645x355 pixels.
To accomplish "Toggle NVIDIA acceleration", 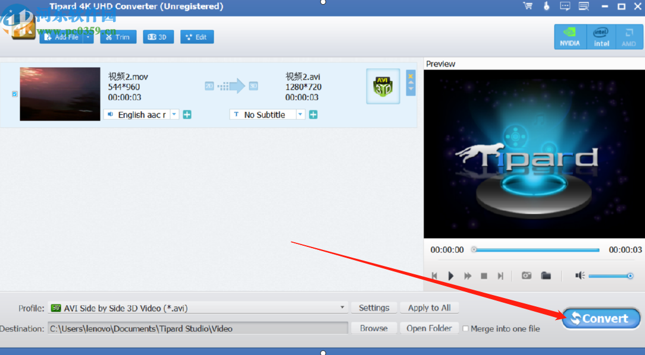I will tap(569, 37).
